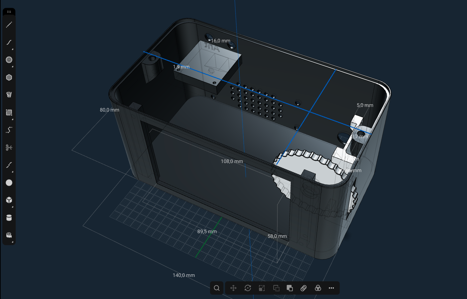Viewport: 467px width, 299px height.
Task: Activate the scissors trim tool
Action: coord(9,147)
